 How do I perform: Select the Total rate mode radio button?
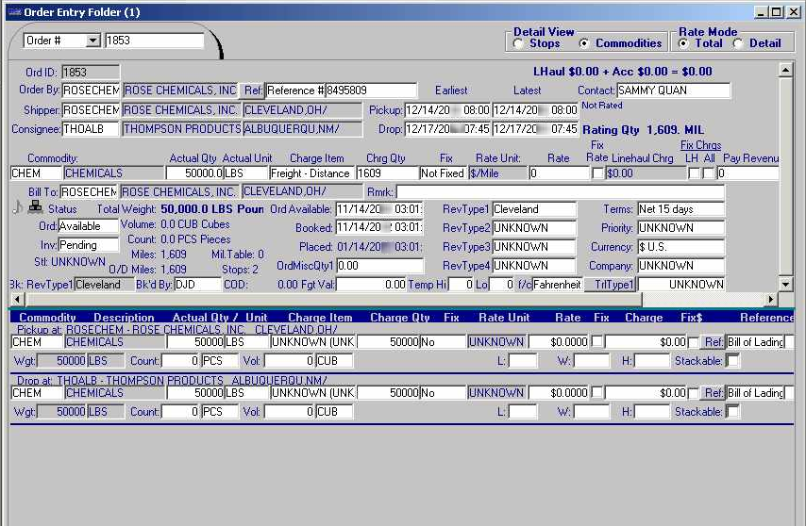(683, 44)
